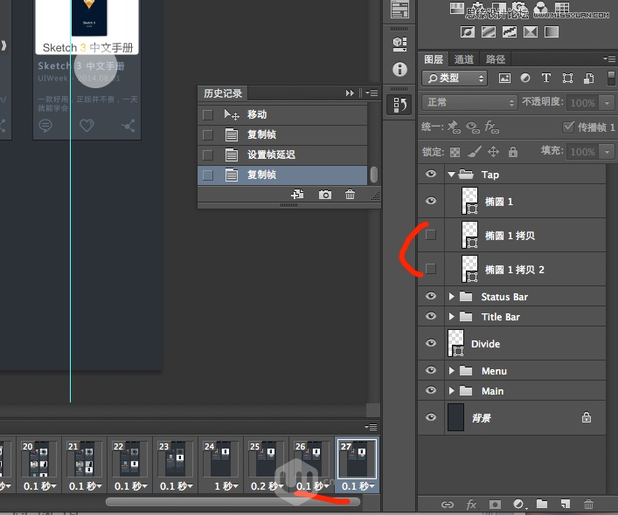Toggle 传播帧 1 checkbox

pos(568,127)
